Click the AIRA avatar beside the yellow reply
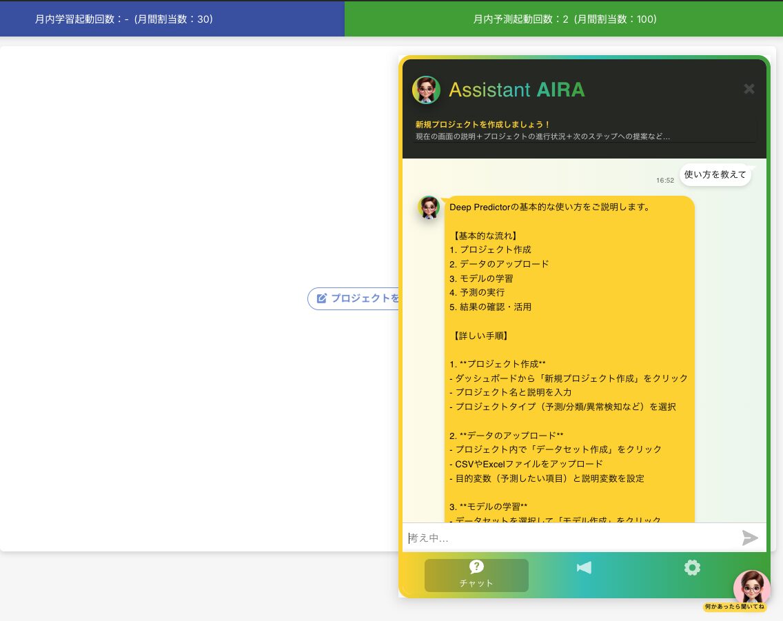783x621 pixels. click(429, 207)
